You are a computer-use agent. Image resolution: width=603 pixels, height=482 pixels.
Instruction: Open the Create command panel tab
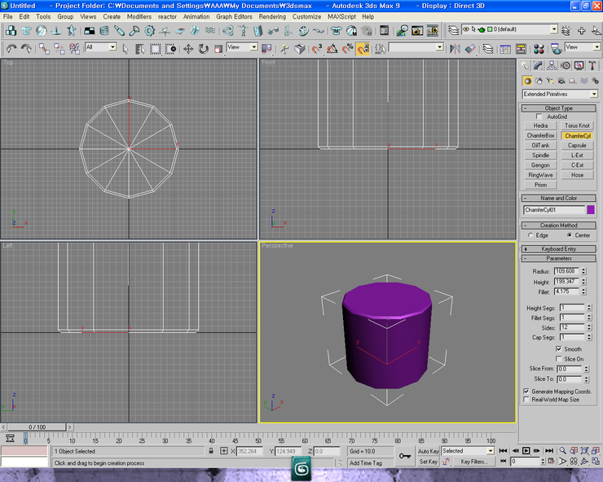[525, 66]
